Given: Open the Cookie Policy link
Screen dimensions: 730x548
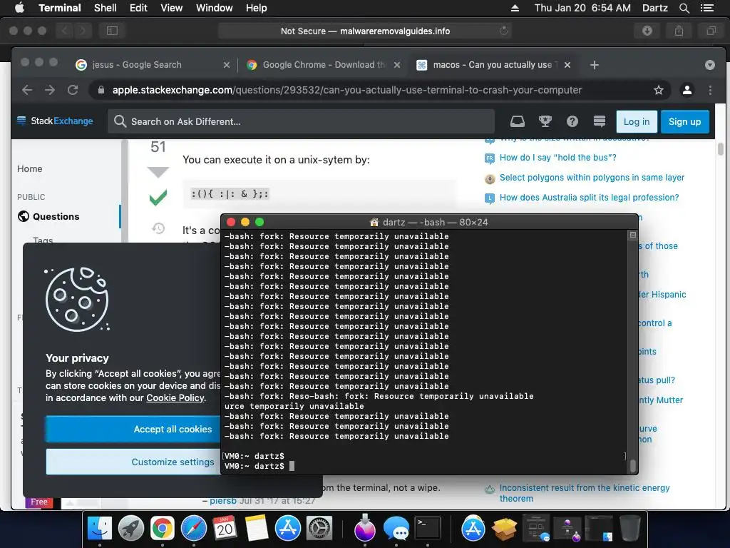Looking at the screenshot, I should click(175, 398).
